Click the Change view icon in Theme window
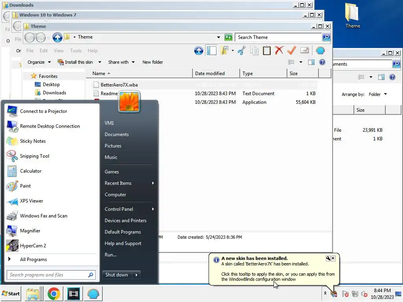403x302 pixels. click(291, 62)
